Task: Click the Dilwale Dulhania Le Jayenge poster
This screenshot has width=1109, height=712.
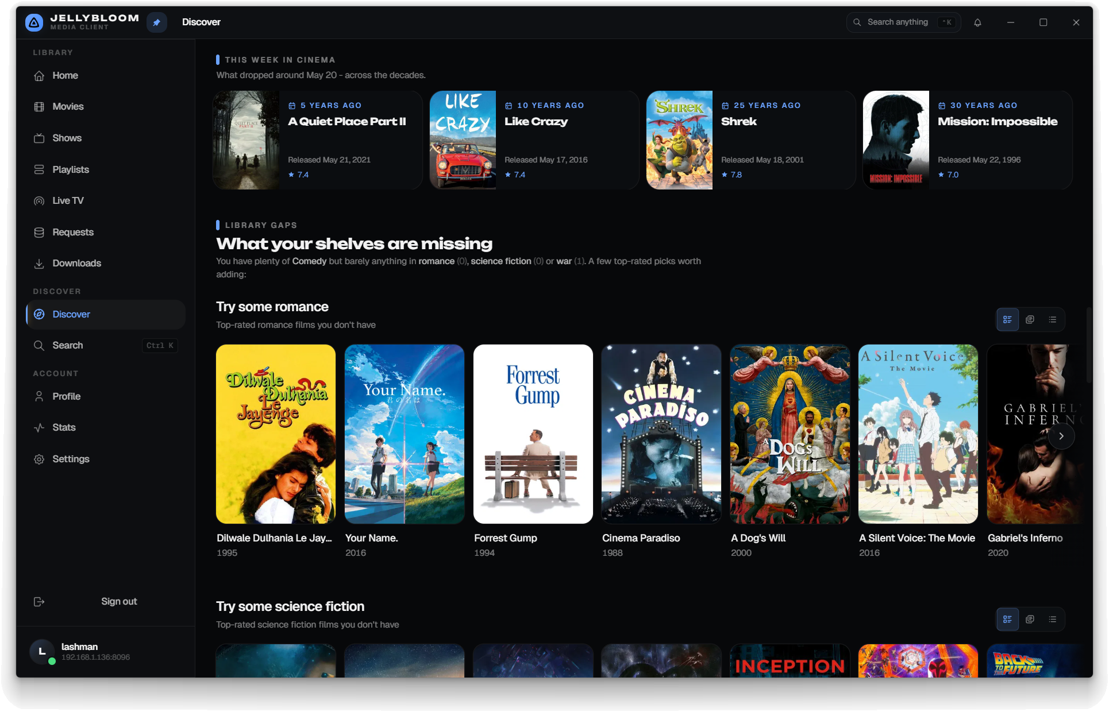Action: 276,434
